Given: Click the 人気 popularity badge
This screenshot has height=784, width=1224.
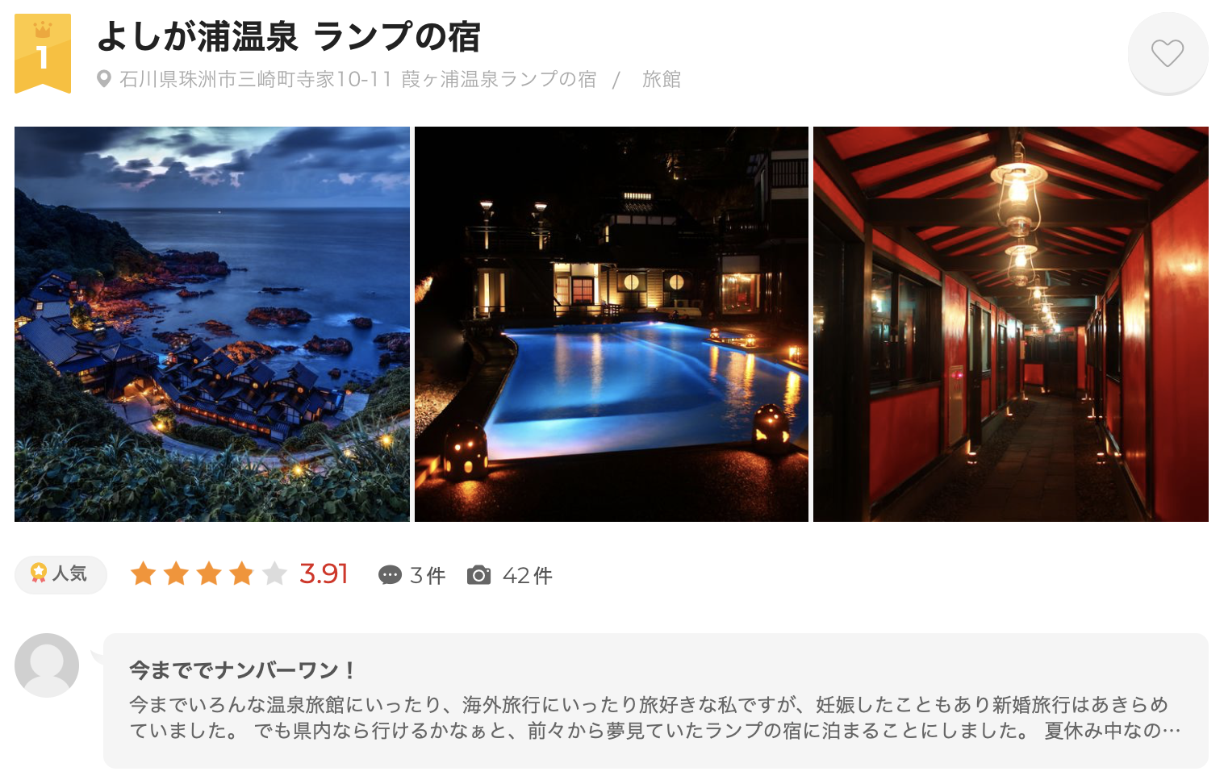Looking at the screenshot, I should pos(61,574).
